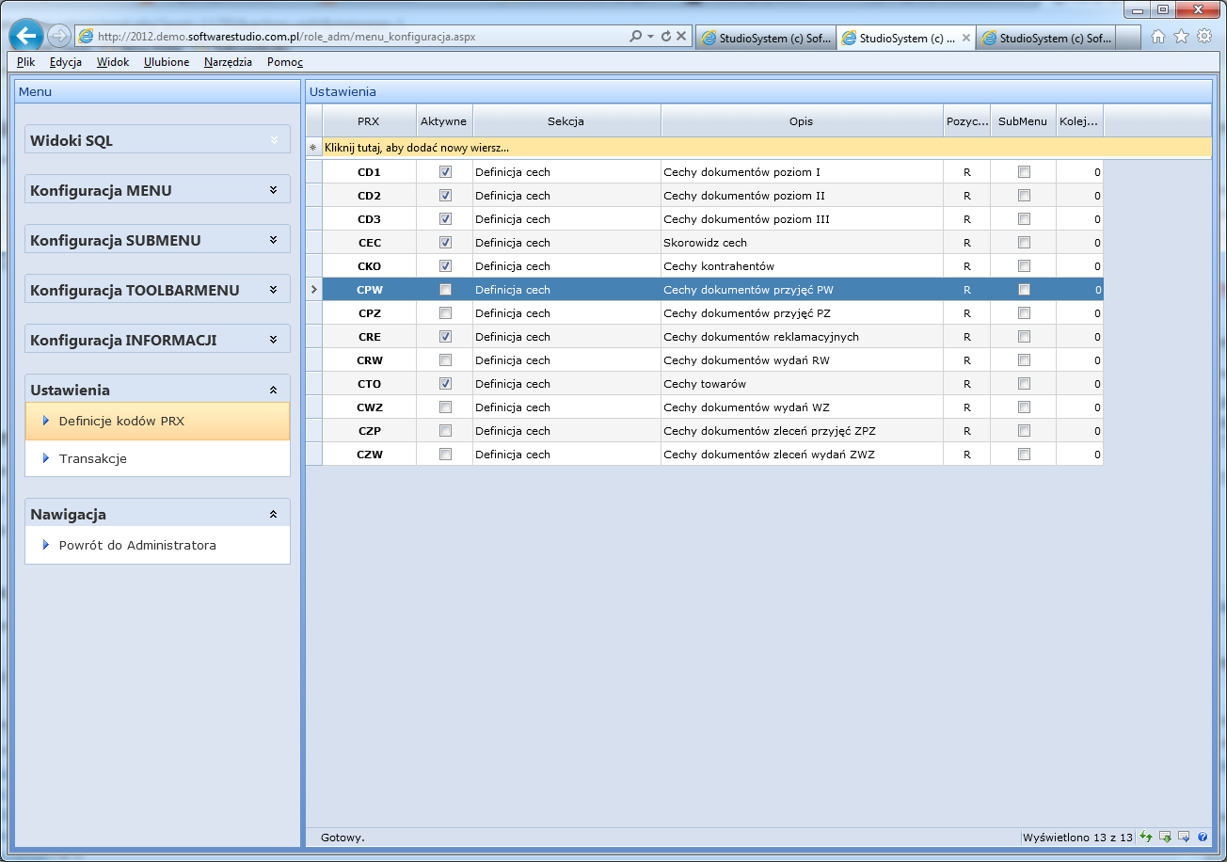Click Powrót do Administratora link
The width and height of the screenshot is (1227, 862).
[x=137, y=546]
